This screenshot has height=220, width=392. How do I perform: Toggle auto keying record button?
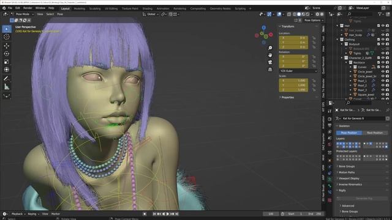click(x=145, y=214)
